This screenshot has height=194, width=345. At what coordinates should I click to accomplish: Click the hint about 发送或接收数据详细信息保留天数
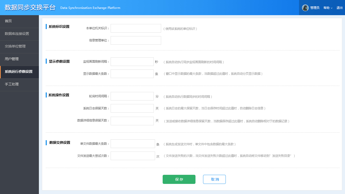[x=226, y=121]
